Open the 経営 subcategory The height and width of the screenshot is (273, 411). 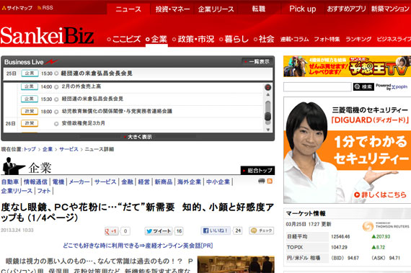point(143,182)
